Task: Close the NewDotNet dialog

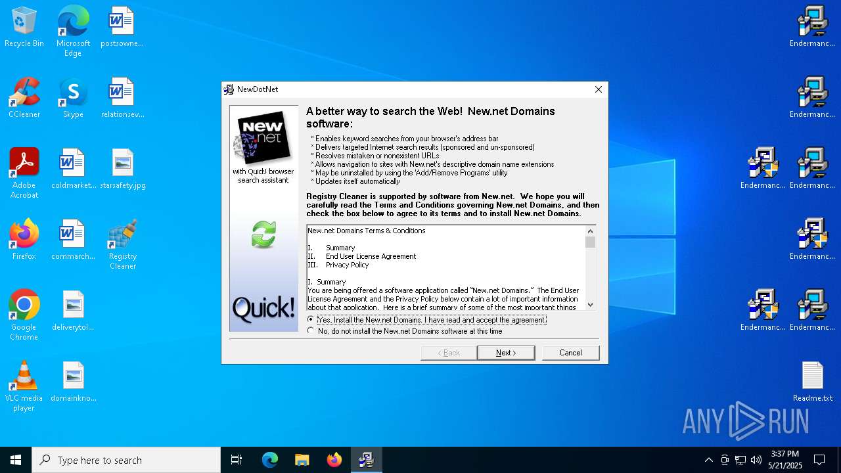Action: [598, 89]
